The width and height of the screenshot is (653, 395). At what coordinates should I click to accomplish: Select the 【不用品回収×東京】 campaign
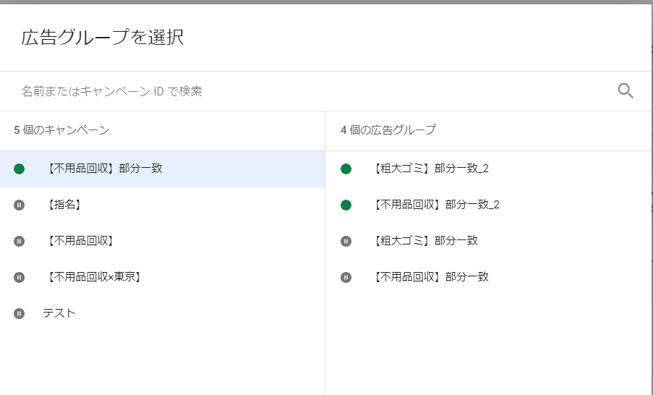point(163,277)
